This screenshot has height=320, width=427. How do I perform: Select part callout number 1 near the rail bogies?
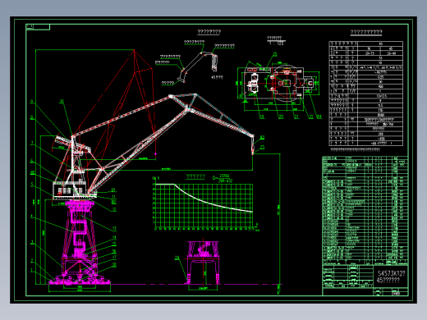click(x=32, y=270)
